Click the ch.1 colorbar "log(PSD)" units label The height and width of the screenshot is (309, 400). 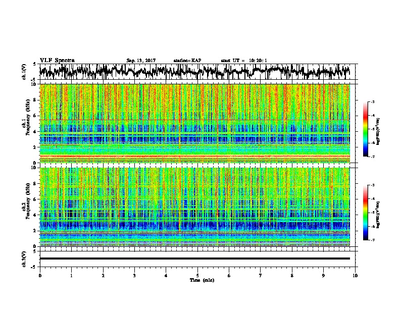click(x=378, y=131)
